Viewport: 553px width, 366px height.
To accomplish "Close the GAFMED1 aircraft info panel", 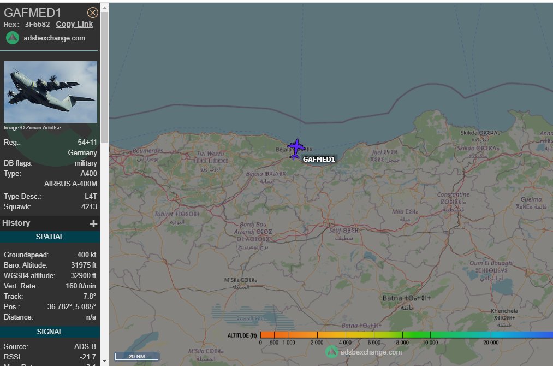I will pyautogui.click(x=92, y=13).
